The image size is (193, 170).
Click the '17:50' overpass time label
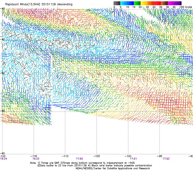pyautogui.click(x=79, y=159)
